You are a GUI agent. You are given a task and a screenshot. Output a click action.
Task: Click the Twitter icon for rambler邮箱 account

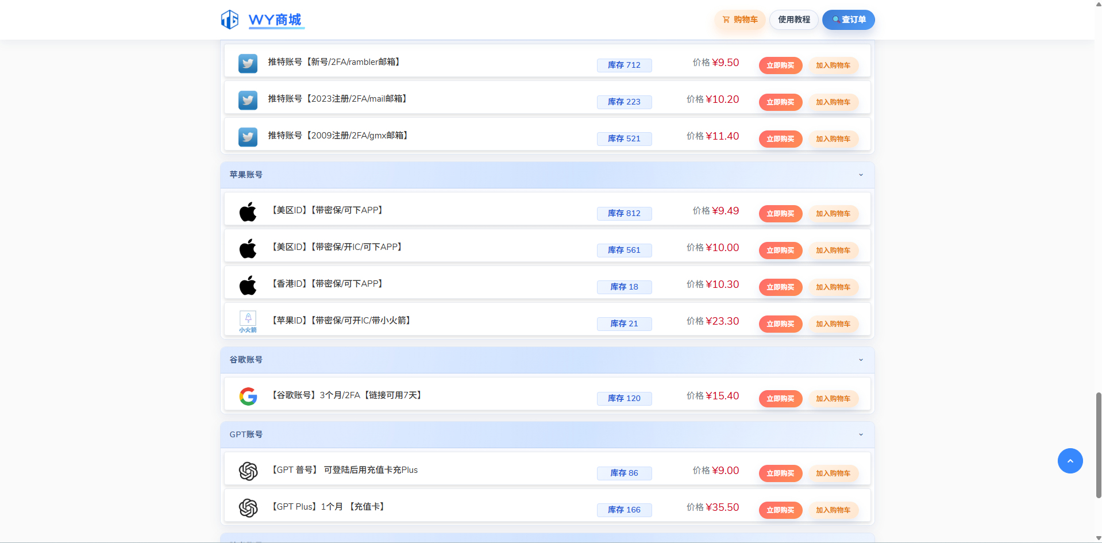point(248,63)
